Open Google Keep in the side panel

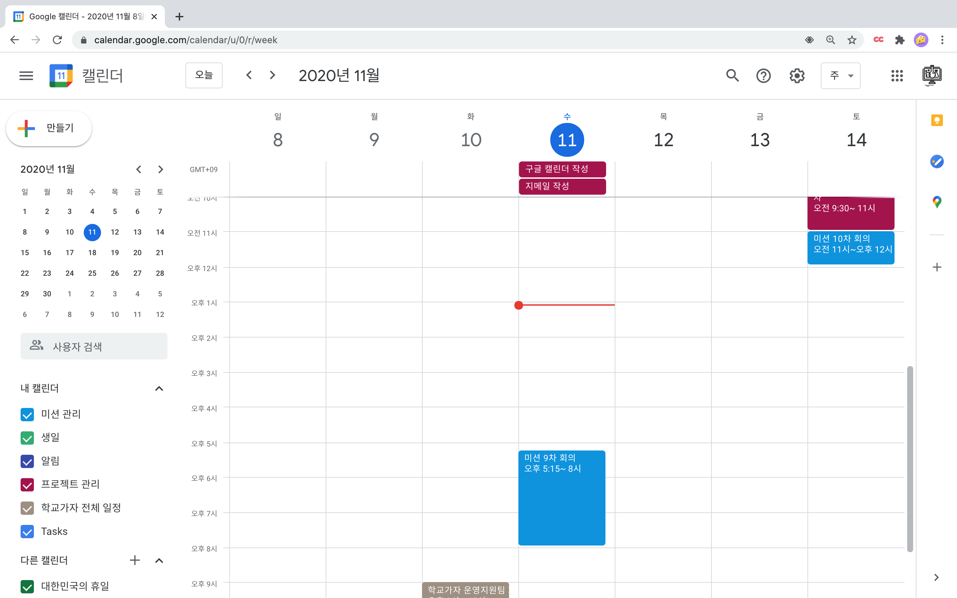(x=936, y=120)
